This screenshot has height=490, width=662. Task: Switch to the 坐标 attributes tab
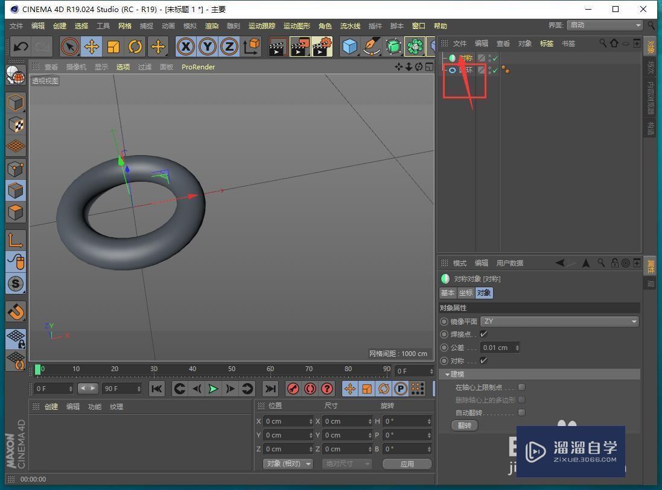click(x=466, y=293)
